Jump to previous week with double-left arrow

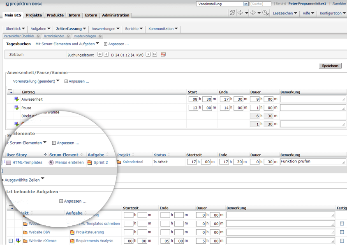point(100,55)
